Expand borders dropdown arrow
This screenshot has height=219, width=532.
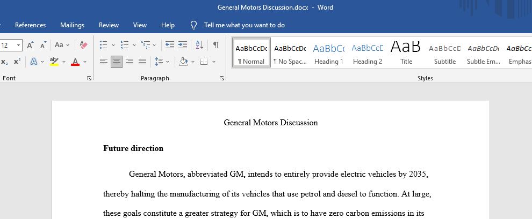pos(214,62)
